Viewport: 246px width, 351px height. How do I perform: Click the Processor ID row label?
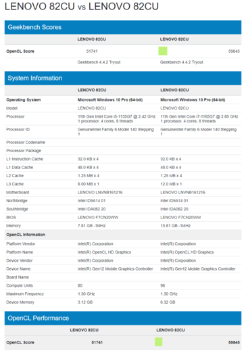pos(18,130)
